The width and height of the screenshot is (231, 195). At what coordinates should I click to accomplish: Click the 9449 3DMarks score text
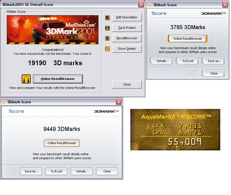(61, 129)
